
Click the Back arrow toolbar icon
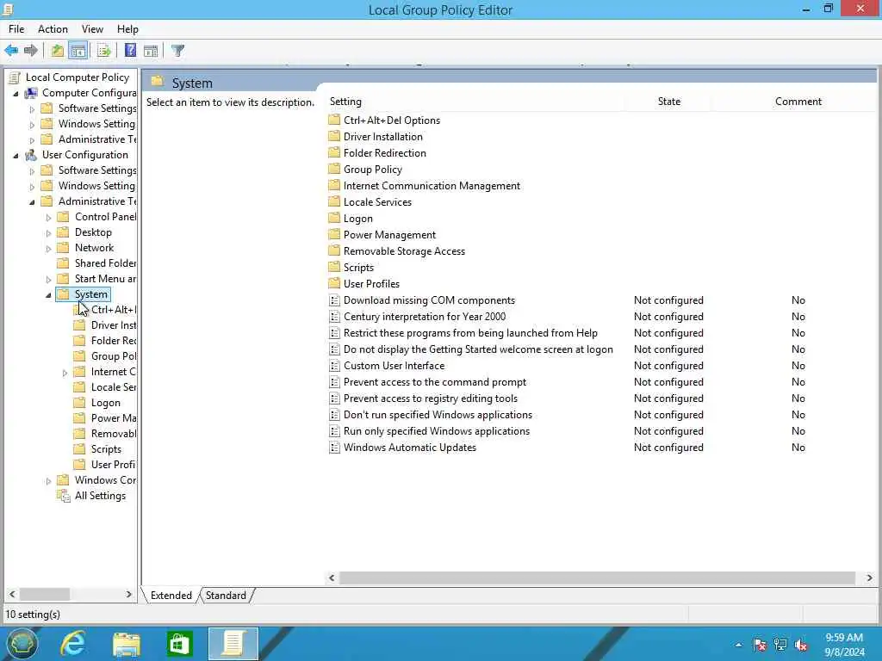click(11, 51)
